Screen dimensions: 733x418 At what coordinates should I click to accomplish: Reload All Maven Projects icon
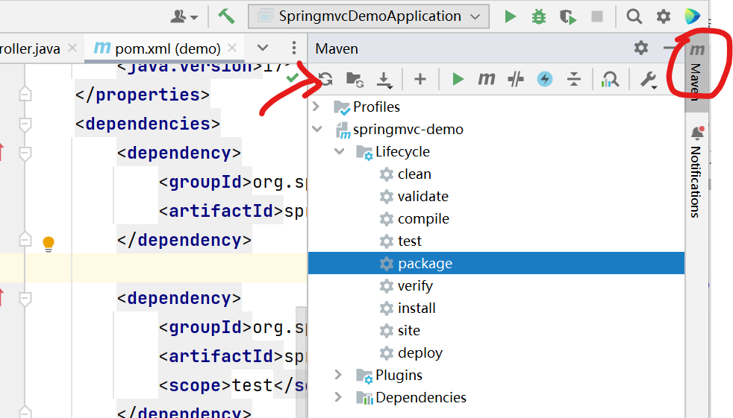point(325,79)
